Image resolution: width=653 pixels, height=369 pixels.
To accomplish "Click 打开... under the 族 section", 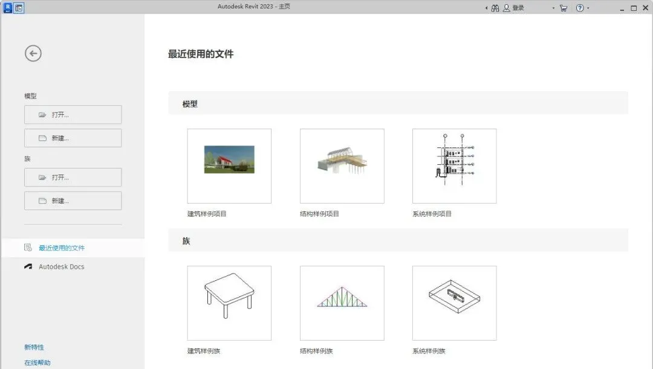I will coord(73,177).
